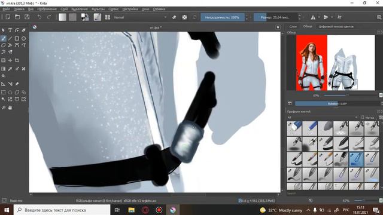Toggle wrap around mode icon

pyautogui.click(x=339, y=17)
